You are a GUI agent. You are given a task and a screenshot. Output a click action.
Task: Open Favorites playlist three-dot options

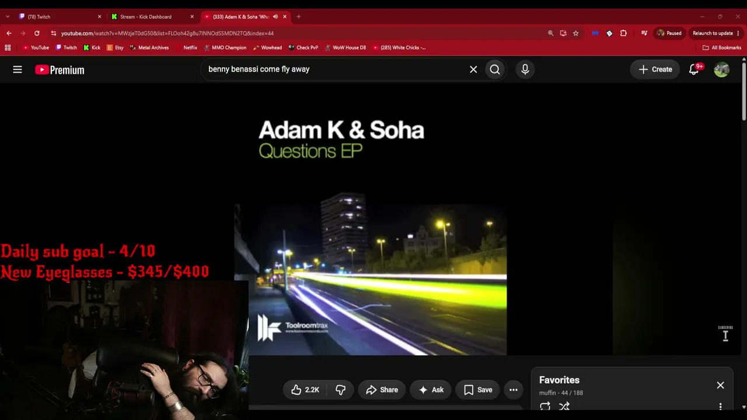720,406
